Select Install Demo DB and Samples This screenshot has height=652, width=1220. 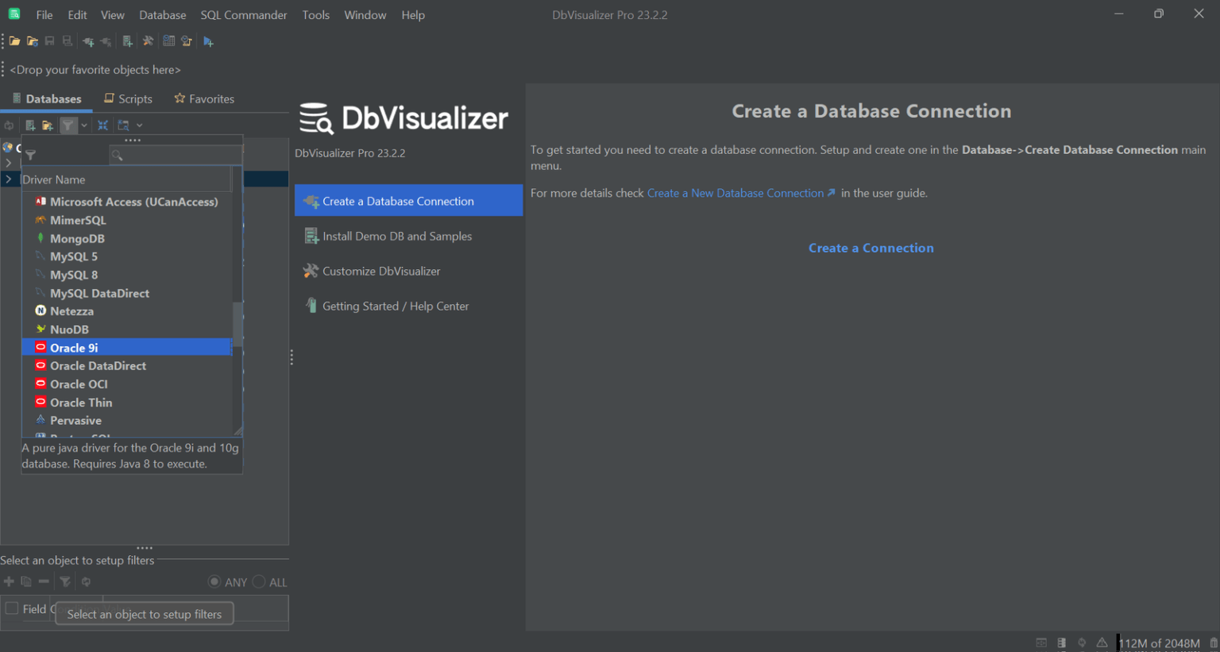tap(396, 236)
